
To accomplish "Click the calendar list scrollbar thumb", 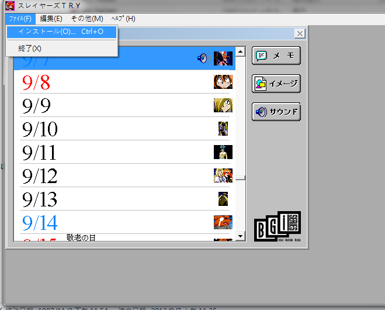I will (240, 178).
